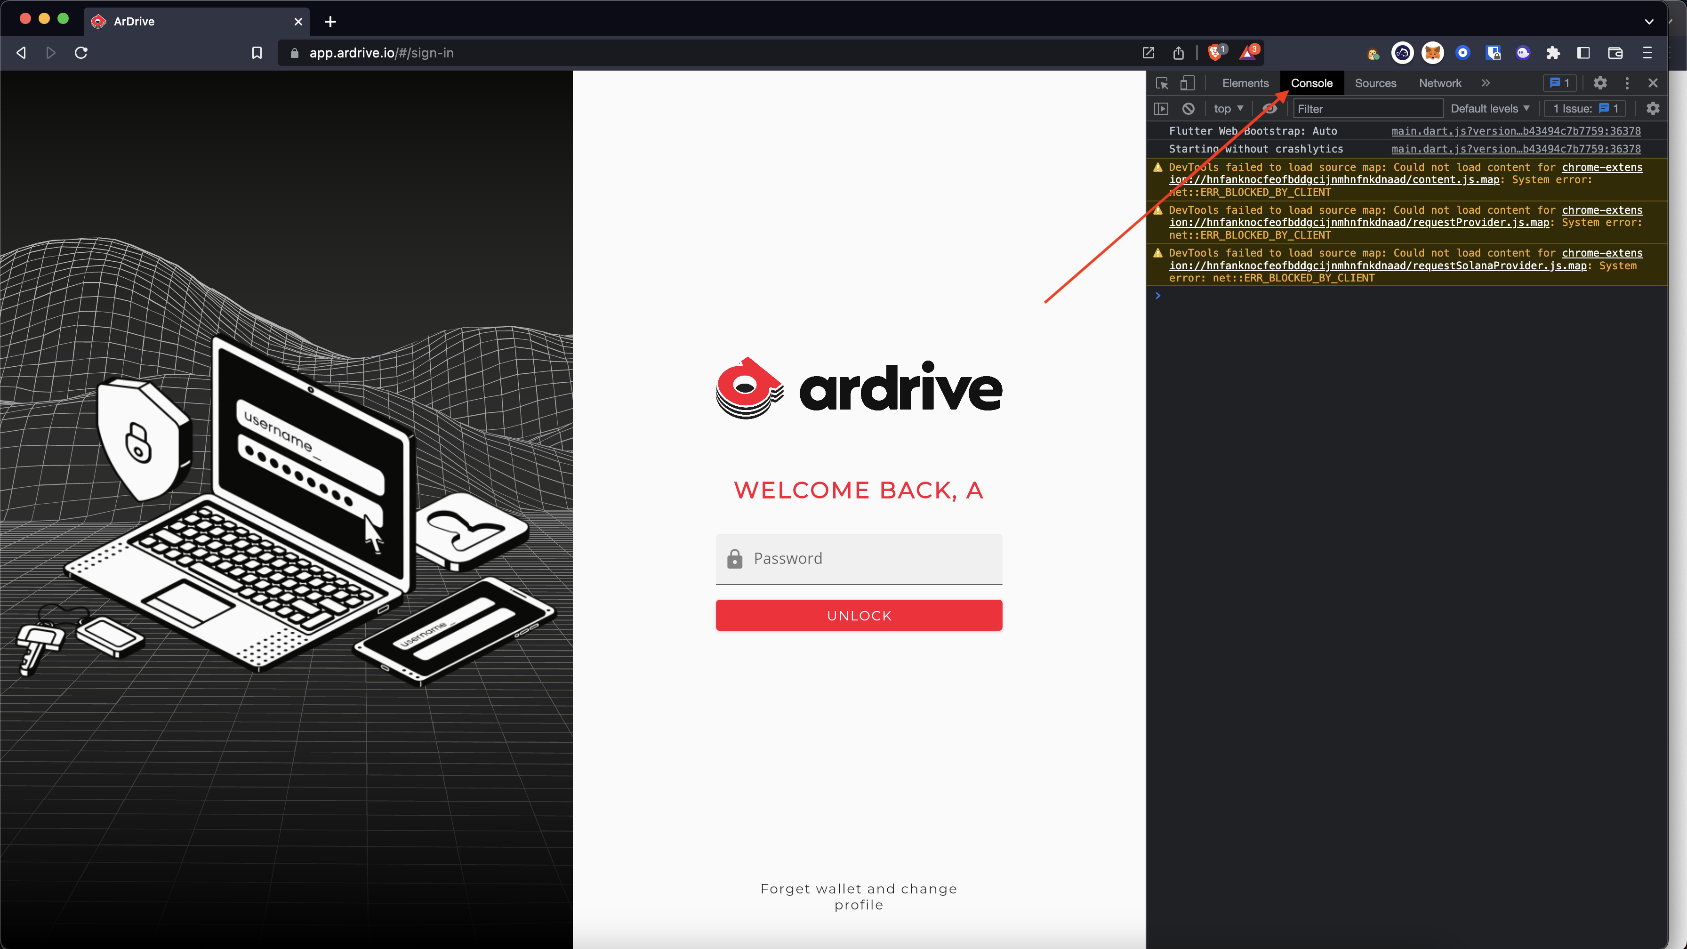1687x949 pixels.
Task: Click the share page icon
Action: [1179, 53]
